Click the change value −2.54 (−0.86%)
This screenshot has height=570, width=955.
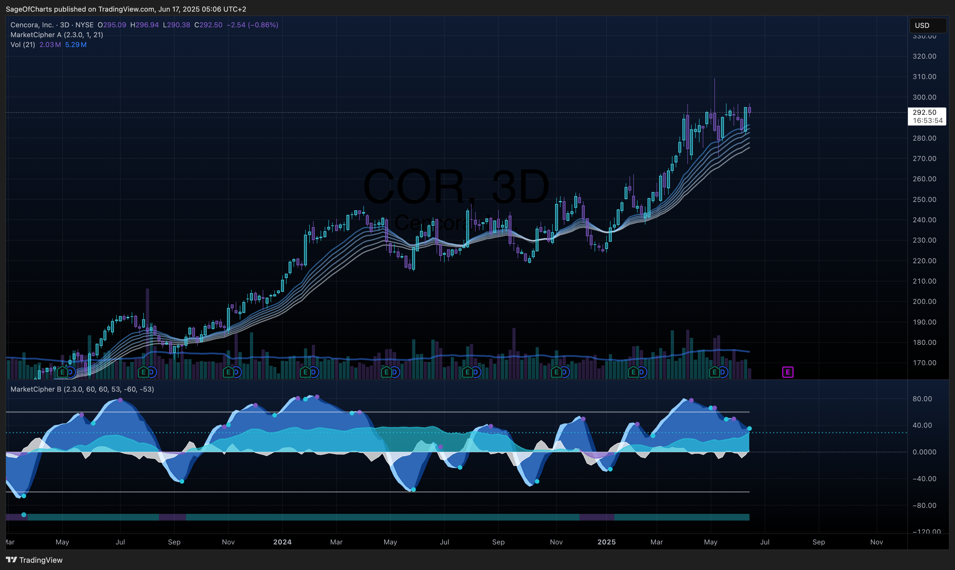252,25
